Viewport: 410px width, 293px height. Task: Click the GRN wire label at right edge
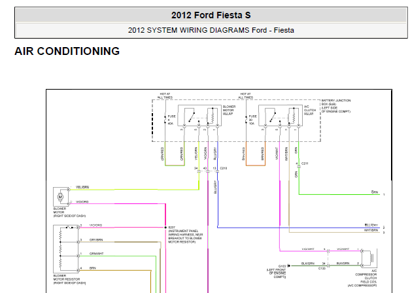coord(375,192)
